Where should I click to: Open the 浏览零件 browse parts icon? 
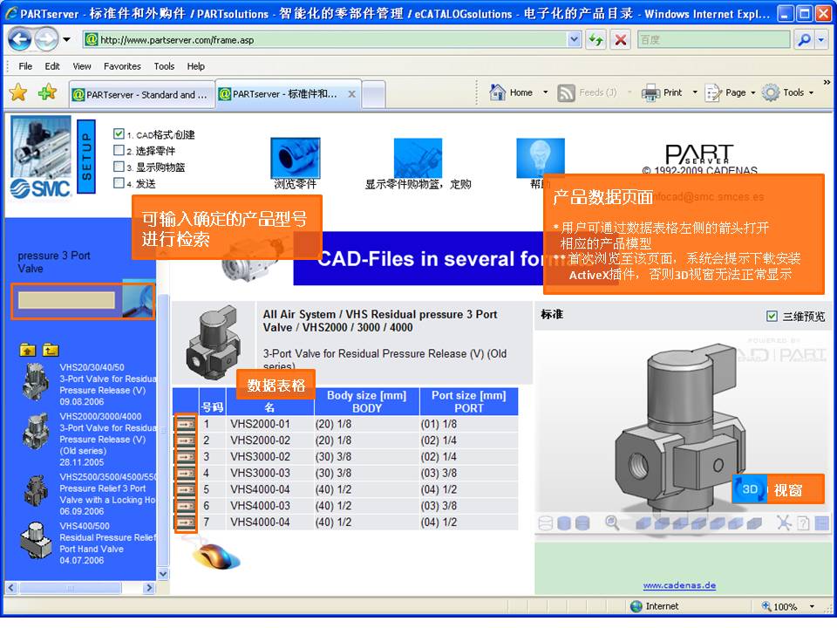pos(296,158)
